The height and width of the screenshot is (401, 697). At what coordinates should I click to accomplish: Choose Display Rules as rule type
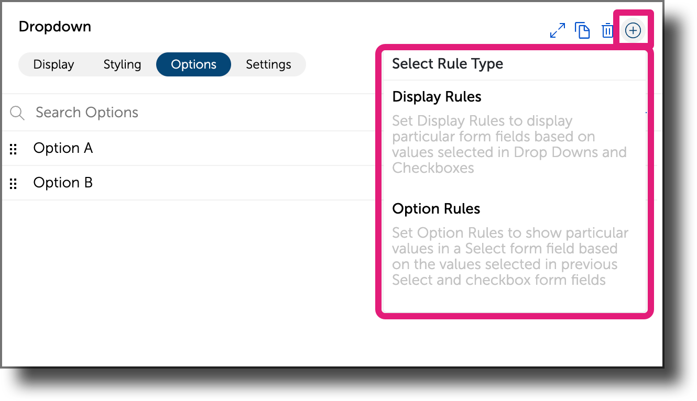(x=437, y=97)
